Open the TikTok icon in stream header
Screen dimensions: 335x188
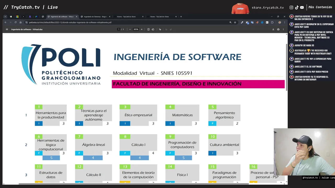tap(297, 8)
